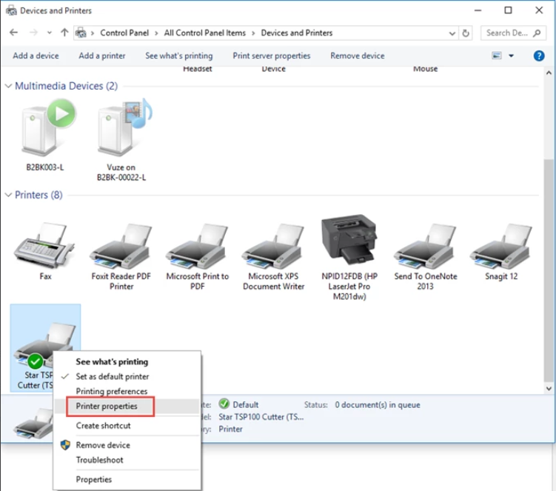Go up one folder level
This screenshot has height=491, width=556.
(x=64, y=33)
